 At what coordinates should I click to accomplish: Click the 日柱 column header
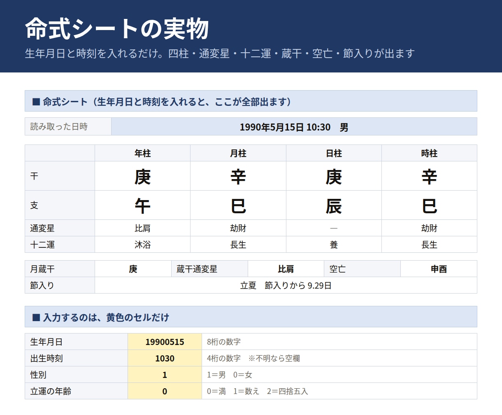tap(334, 153)
